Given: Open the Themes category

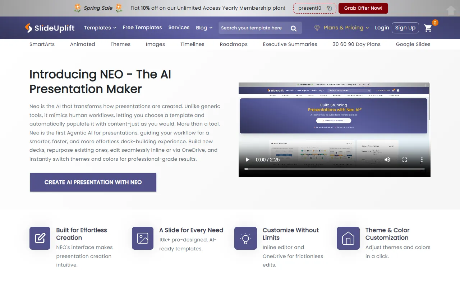Looking at the screenshot, I should [120, 44].
